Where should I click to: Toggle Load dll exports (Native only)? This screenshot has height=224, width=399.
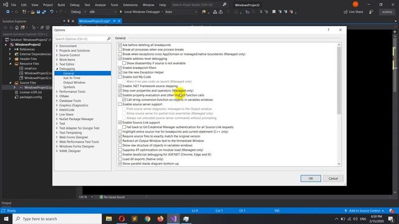tap(120, 159)
